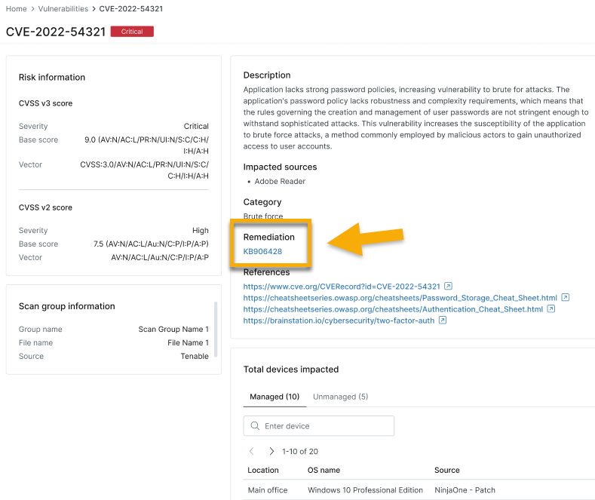Click CVSS v3 Severity value Critical
Screen dimensions: 595x500
pyautogui.click(x=196, y=127)
